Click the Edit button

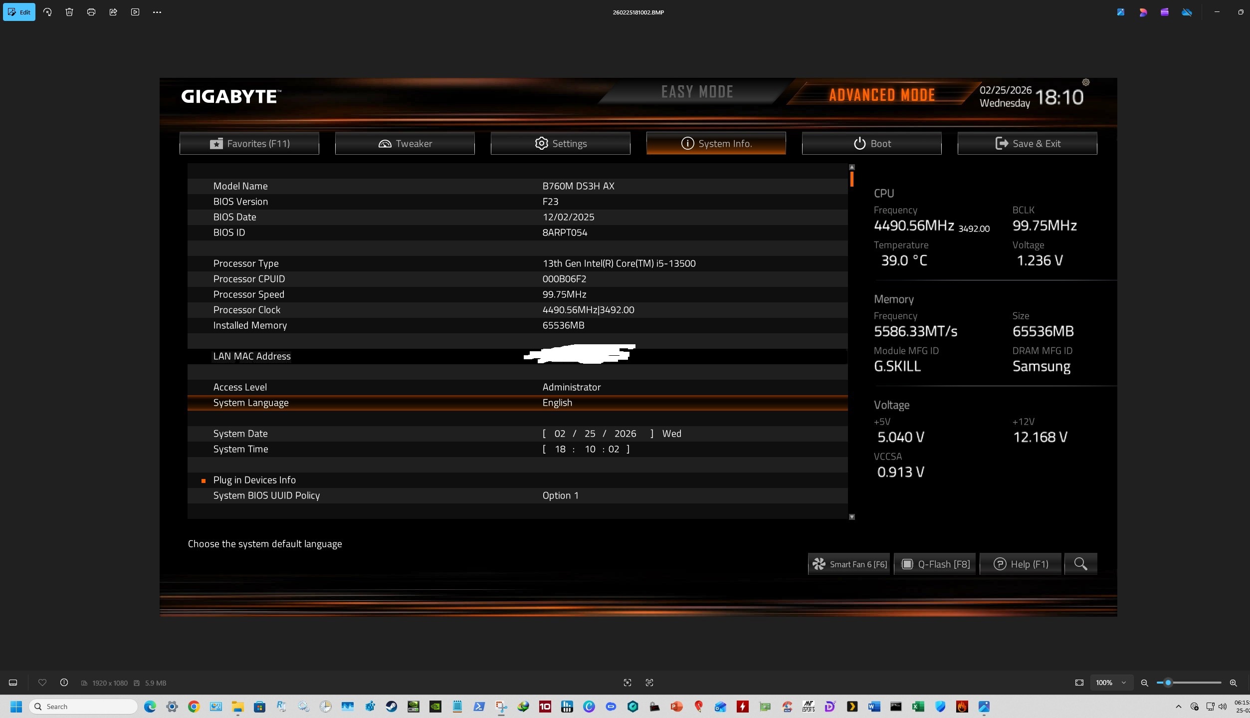tap(19, 12)
